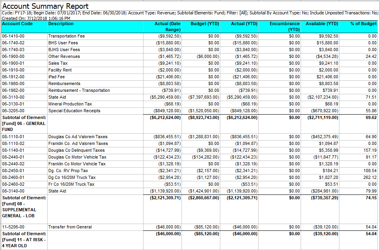Click the ($8,923,743.00) subtotal budget value
Screen dimensions: 379x250
(204, 117)
